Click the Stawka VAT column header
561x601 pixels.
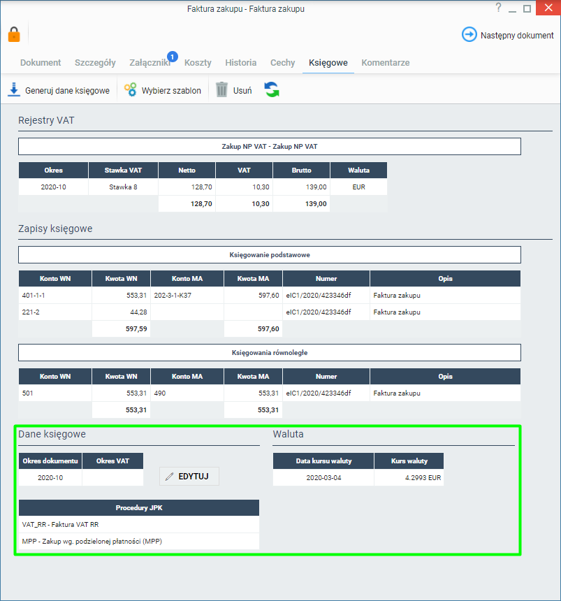pyautogui.click(x=123, y=171)
